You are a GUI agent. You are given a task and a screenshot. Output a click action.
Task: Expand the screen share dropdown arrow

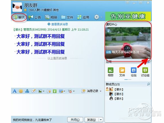tap(65, 91)
